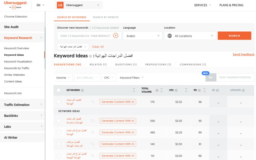Open the SUGGESTIONS (16) tab
Screen dimensions: 256x160
tap(67, 64)
